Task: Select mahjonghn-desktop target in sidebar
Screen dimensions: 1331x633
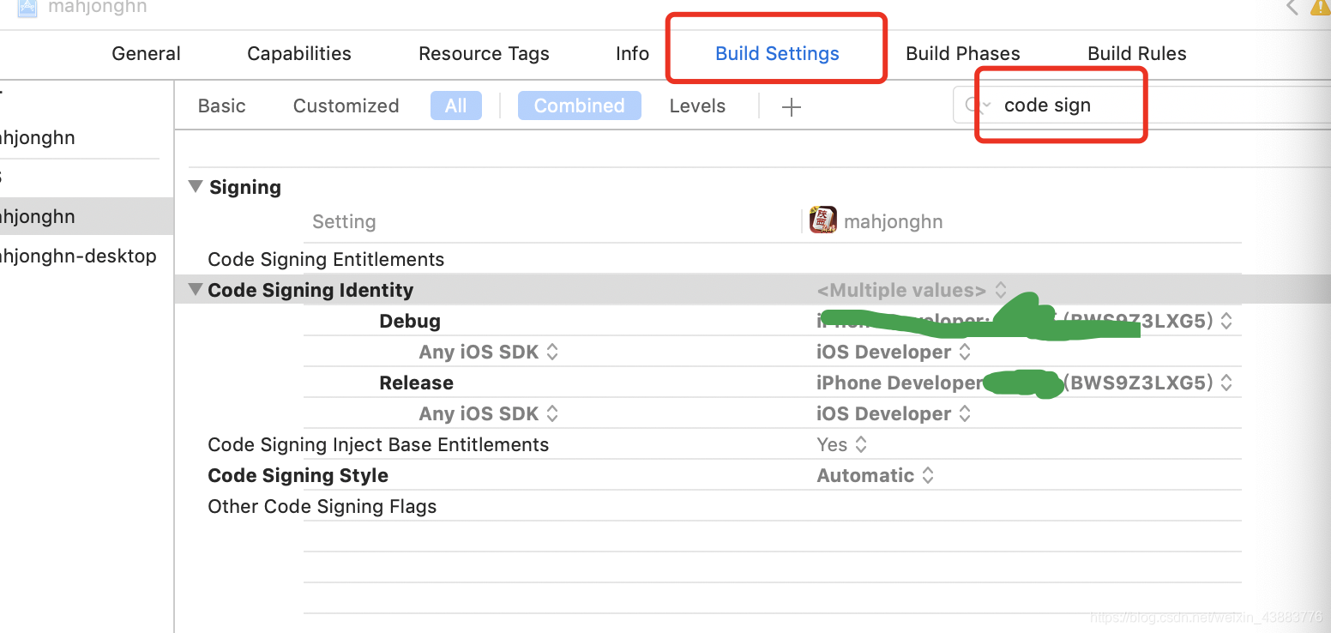Action: pos(78,256)
